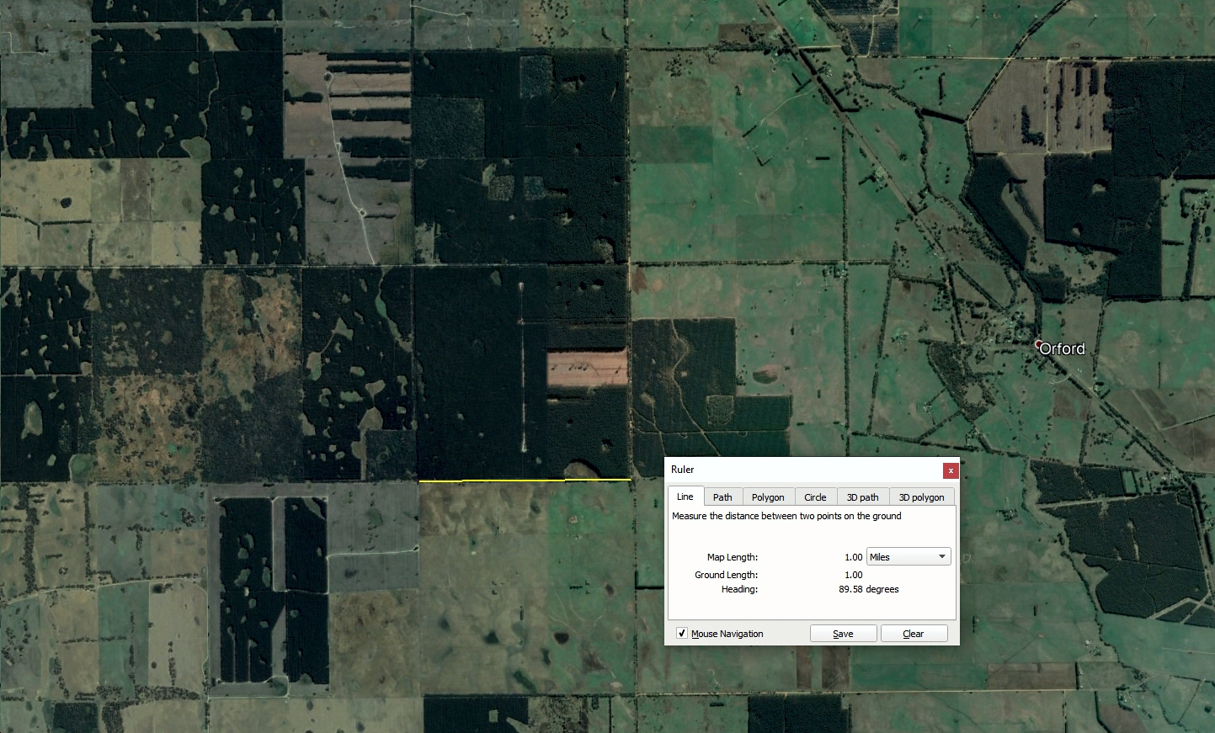
Task: Expand the Miles units dropdown
Action: pyautogui.click(x=909, y=557)
